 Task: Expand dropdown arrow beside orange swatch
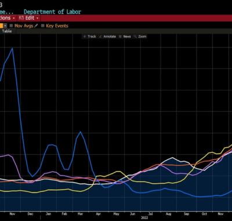click(5, 26)
